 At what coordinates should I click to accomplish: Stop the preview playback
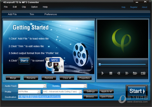pyautogui.click(x=111, y=73)
